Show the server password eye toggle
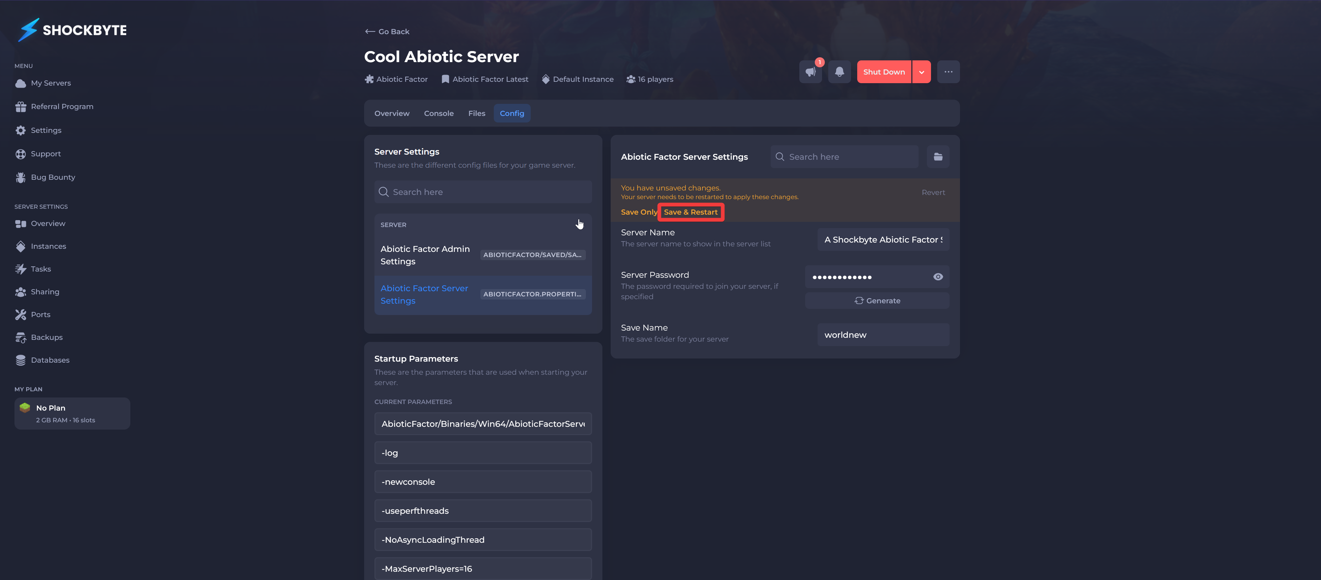The height and width of the screenshot is (580, 1321). click(x=938, y=277)
